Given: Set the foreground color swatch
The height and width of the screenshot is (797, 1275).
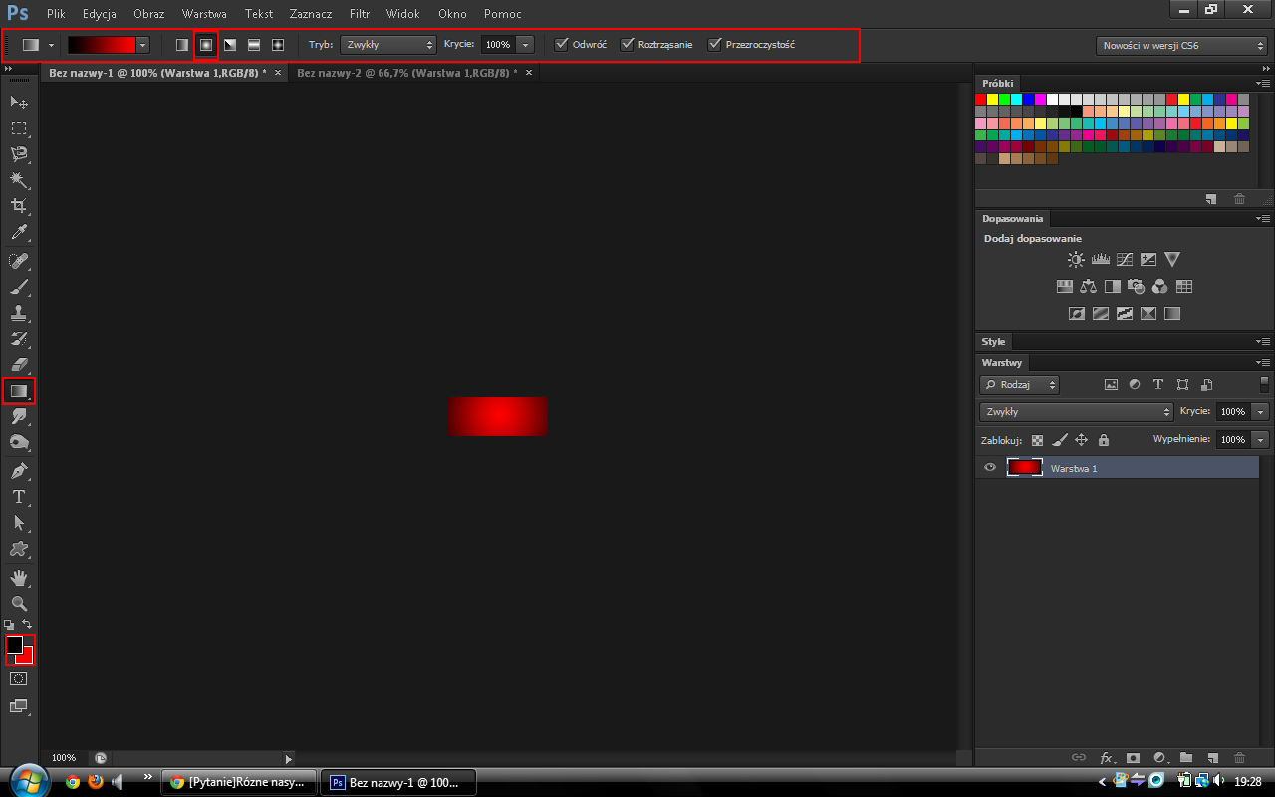Looking at the screenshot, I should click(15, 645).
